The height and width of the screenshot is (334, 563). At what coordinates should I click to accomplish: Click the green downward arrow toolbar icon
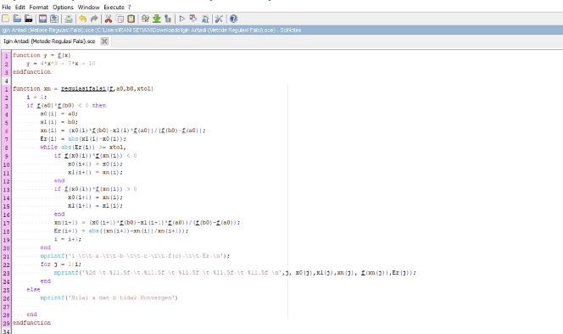[157, 19]
